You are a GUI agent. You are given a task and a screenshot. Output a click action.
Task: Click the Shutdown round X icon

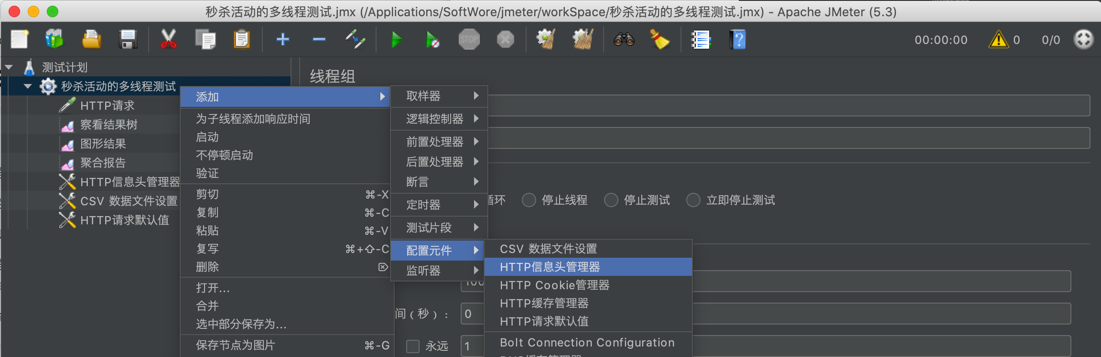coord(505,40)
